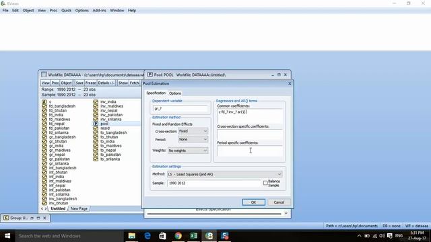The image size is (431, 242).
Task: Select the inf_nepal series icon
Action: point(44,186)
